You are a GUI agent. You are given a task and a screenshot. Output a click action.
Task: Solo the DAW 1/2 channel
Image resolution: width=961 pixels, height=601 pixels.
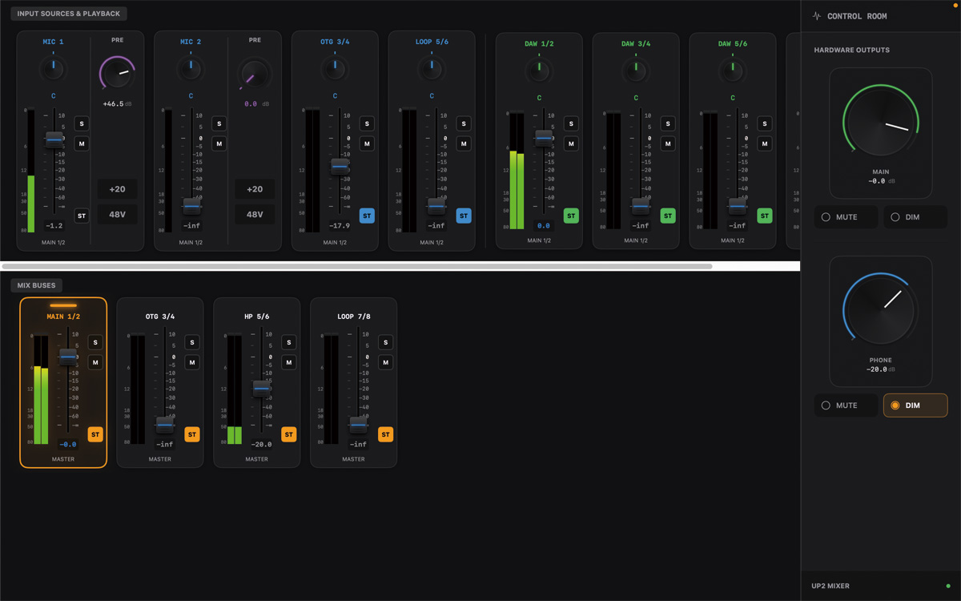point(571,123)
